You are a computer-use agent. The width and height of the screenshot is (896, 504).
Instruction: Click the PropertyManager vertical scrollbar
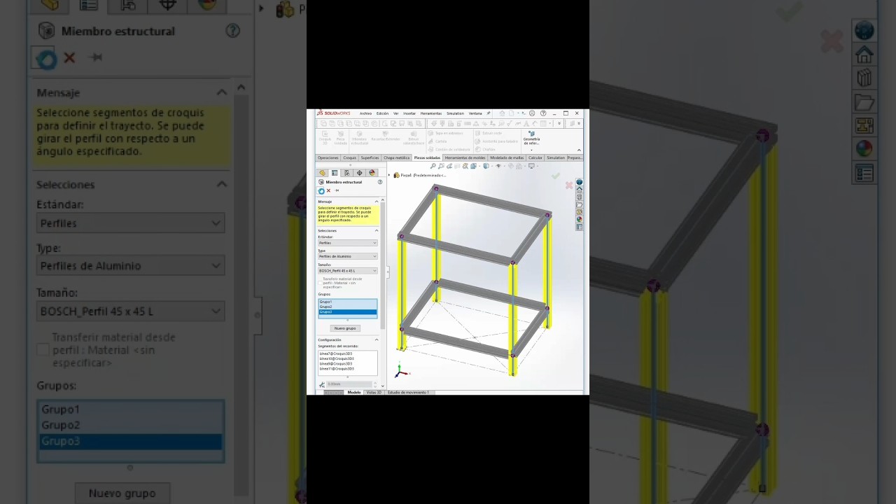click(x=383, y=266)
